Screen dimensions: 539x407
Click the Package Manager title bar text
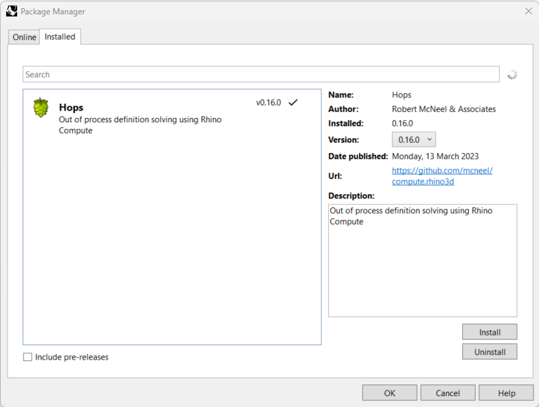tap(53, 12)
